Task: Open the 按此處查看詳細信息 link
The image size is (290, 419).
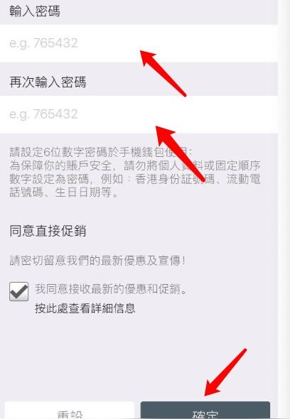Action: (85, 308)
